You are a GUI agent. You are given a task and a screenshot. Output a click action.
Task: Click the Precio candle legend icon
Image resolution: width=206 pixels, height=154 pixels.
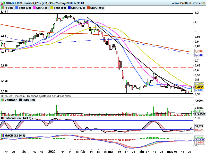2,8
